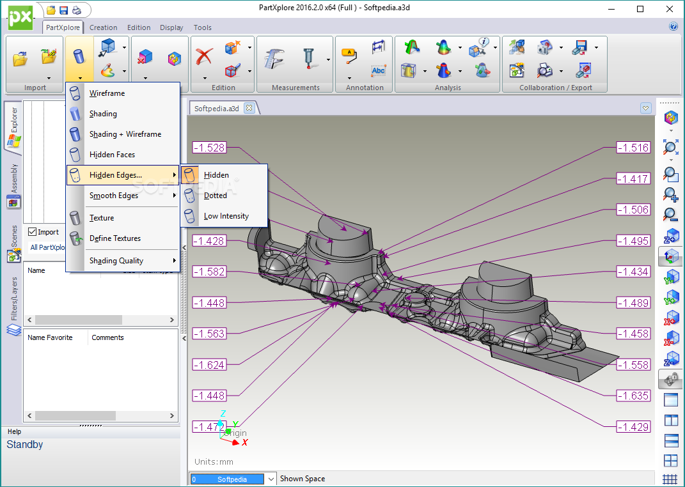Switch to the Tools tab
Viewport: 685px width, 487px height.
click(x=202, y=27)
